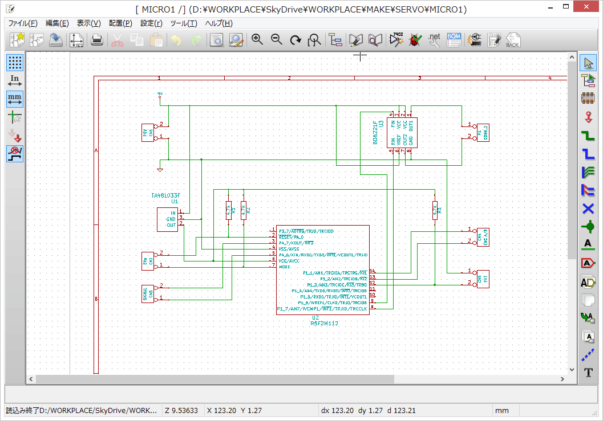The height and width of the screenshot is (421, 603).
Task: Toggle showing hidden pins
Action: [15, 136]
